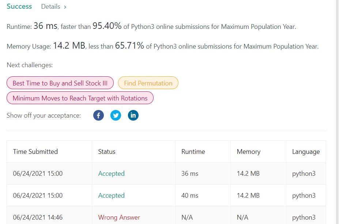Open challenge Best Time to Buy and Sell Stock III

point(60,83)
